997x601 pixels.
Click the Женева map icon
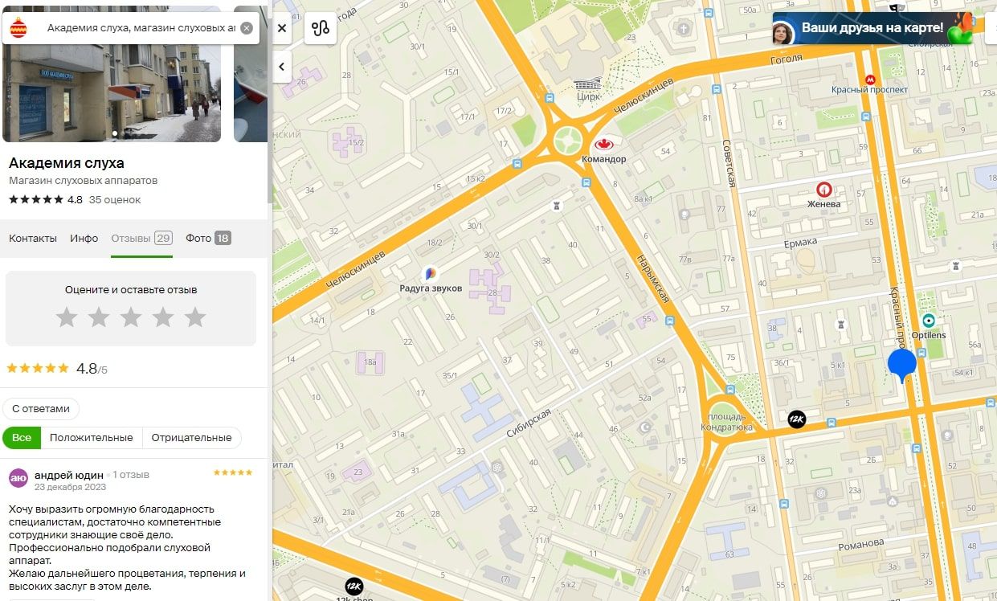click(x=823, y=190)
